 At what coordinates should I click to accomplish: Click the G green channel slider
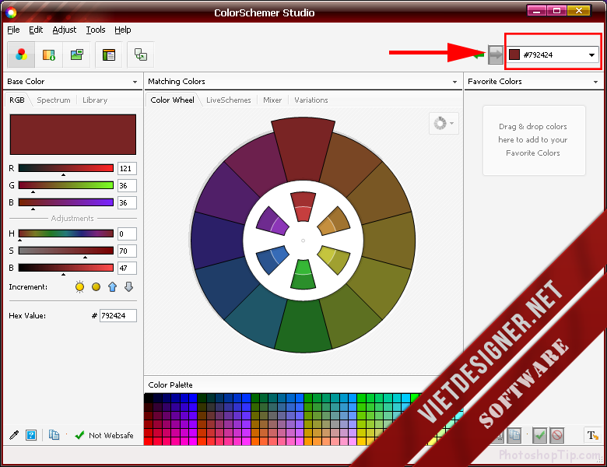(x=66, y=185)
